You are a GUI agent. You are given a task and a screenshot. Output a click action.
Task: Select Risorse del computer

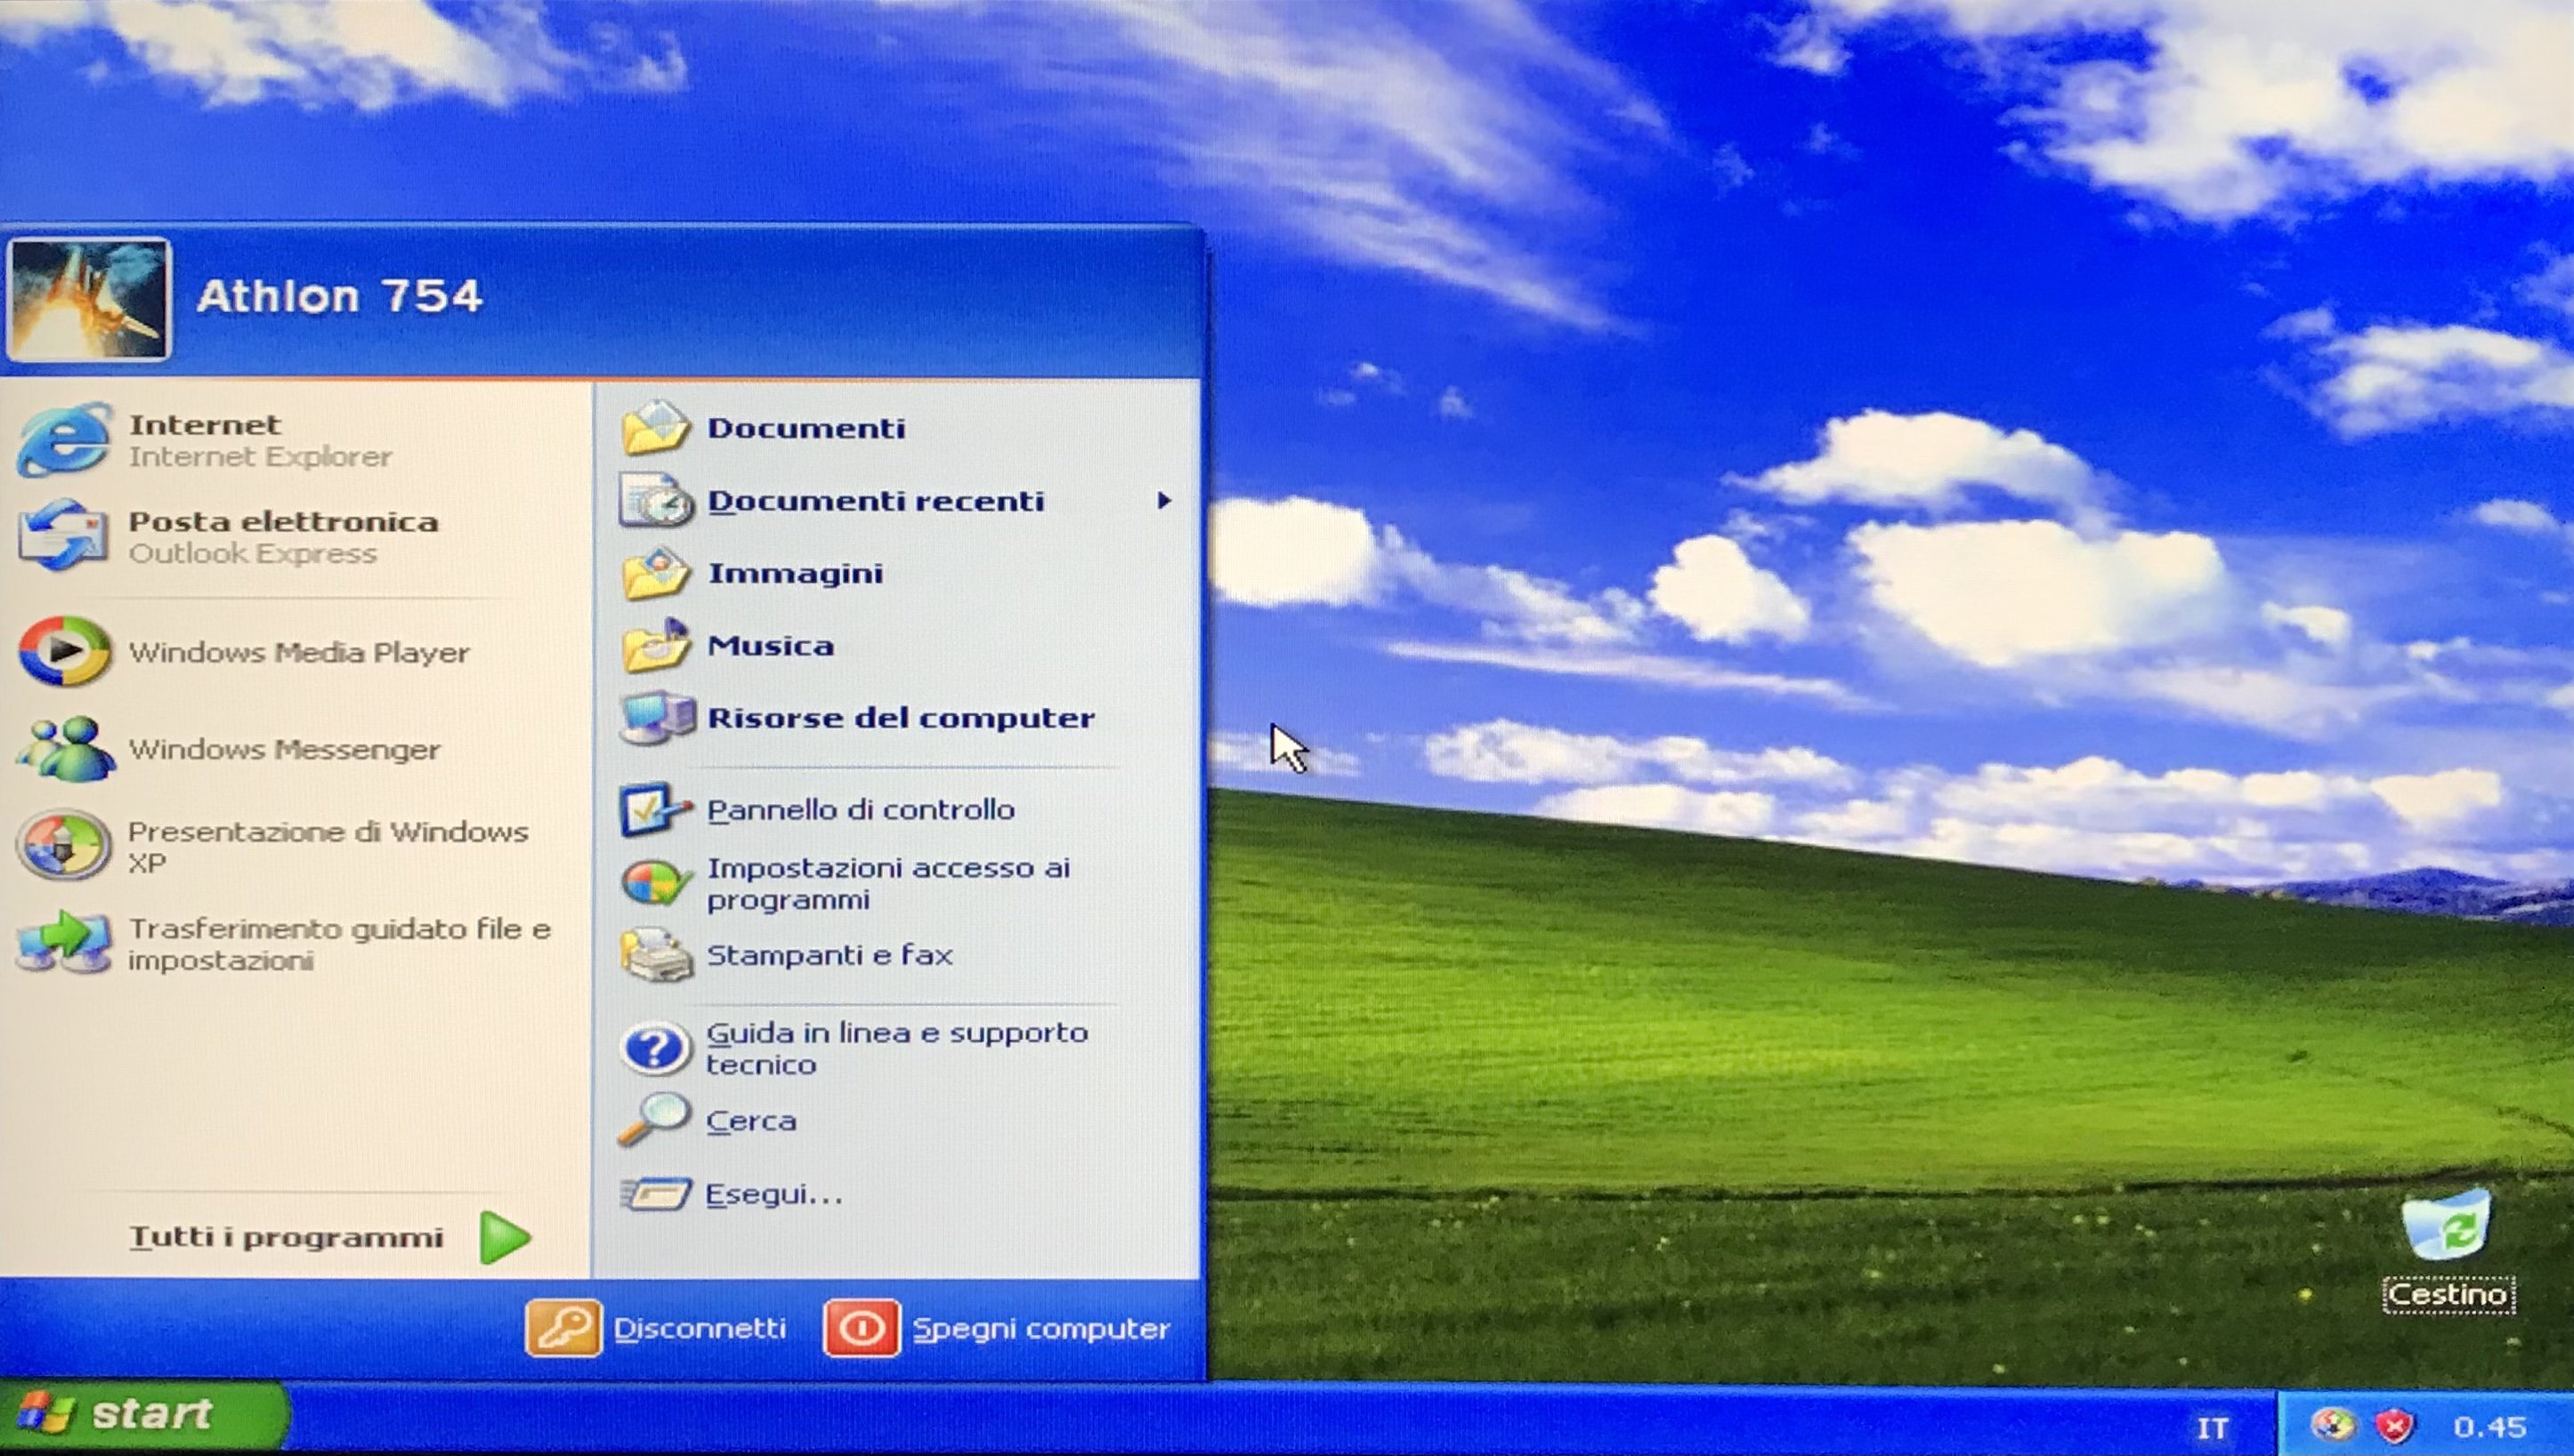point(898,718)
